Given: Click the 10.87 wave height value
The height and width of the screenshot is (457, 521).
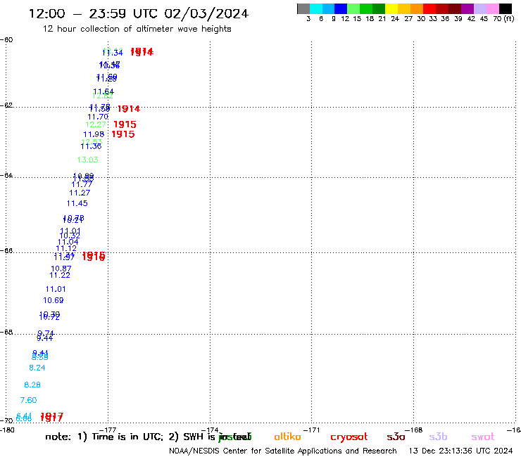Looking at the screenshot, I should click(61, 269).
